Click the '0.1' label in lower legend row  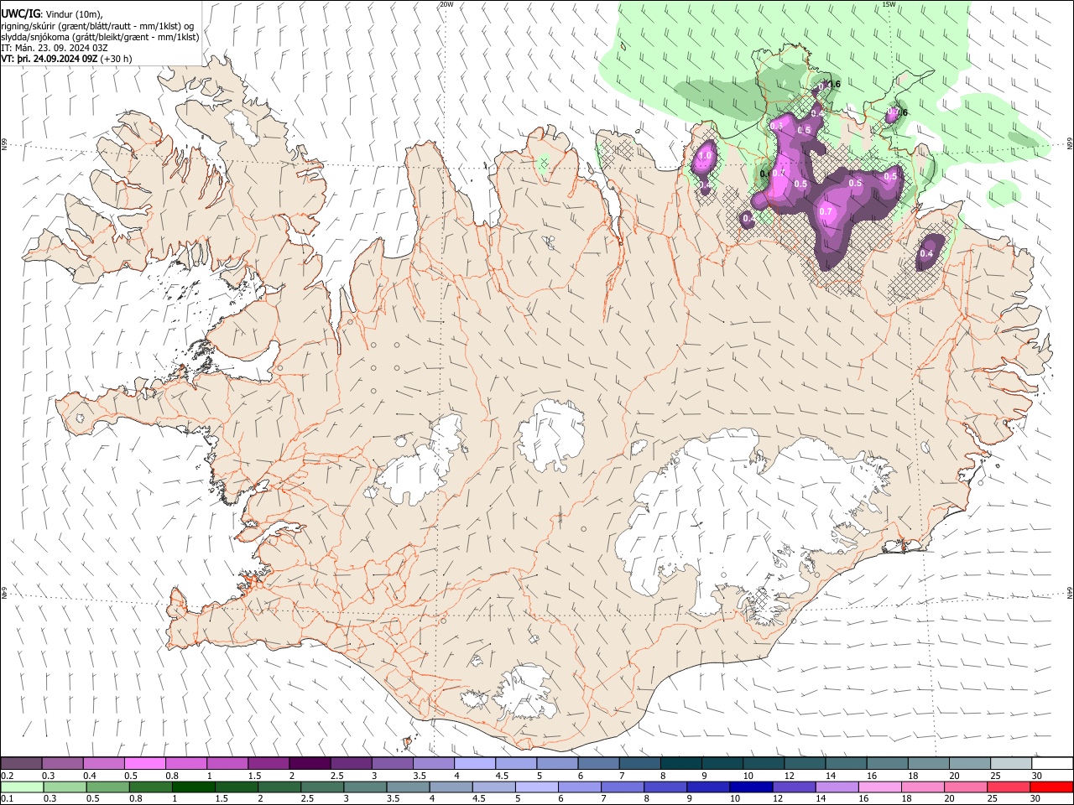[x=8, y=798]
